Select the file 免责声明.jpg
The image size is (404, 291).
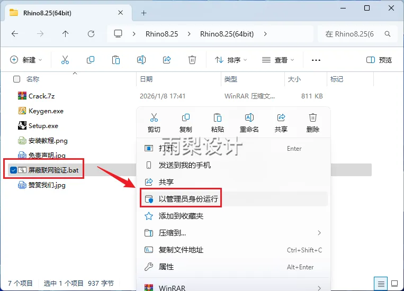point(47,155)
